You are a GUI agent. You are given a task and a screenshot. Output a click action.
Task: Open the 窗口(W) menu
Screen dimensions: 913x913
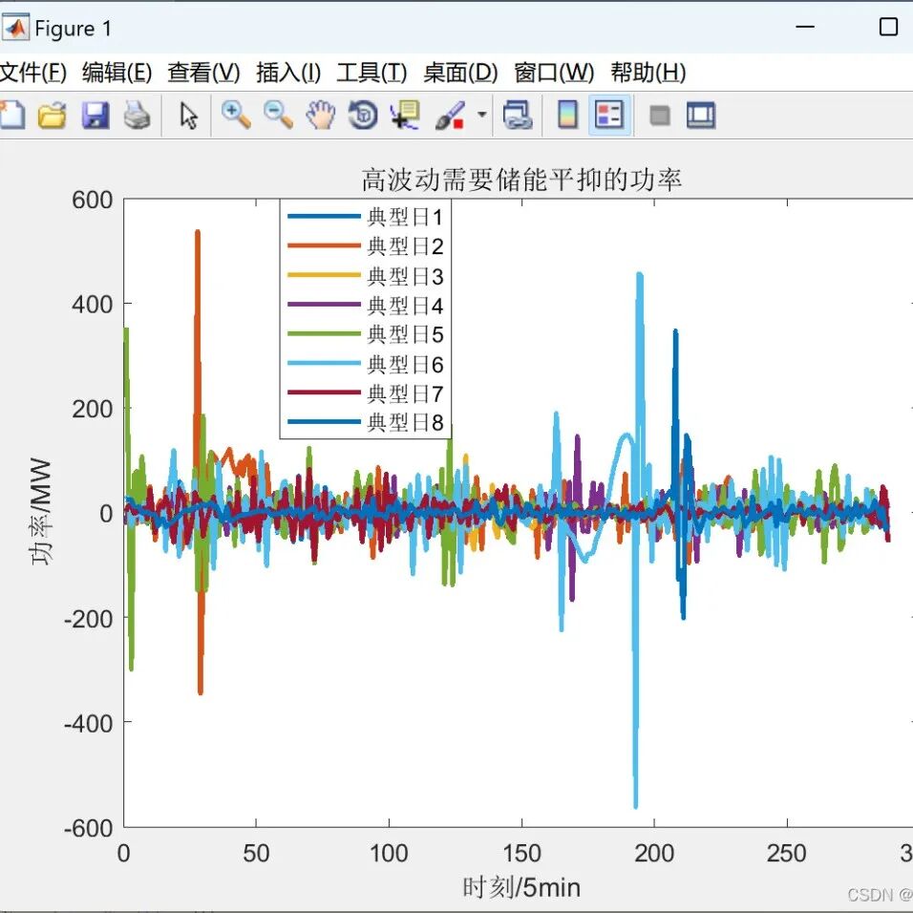click(554, 73)
